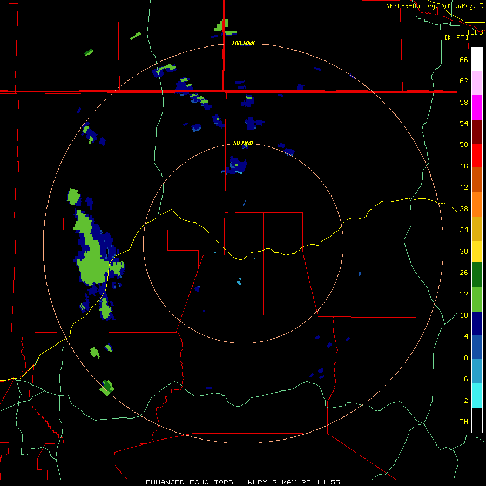Screen dimensions: 486x486
Task: Click the medium blue swatch between 10 and 14
Action: point(477,347)
